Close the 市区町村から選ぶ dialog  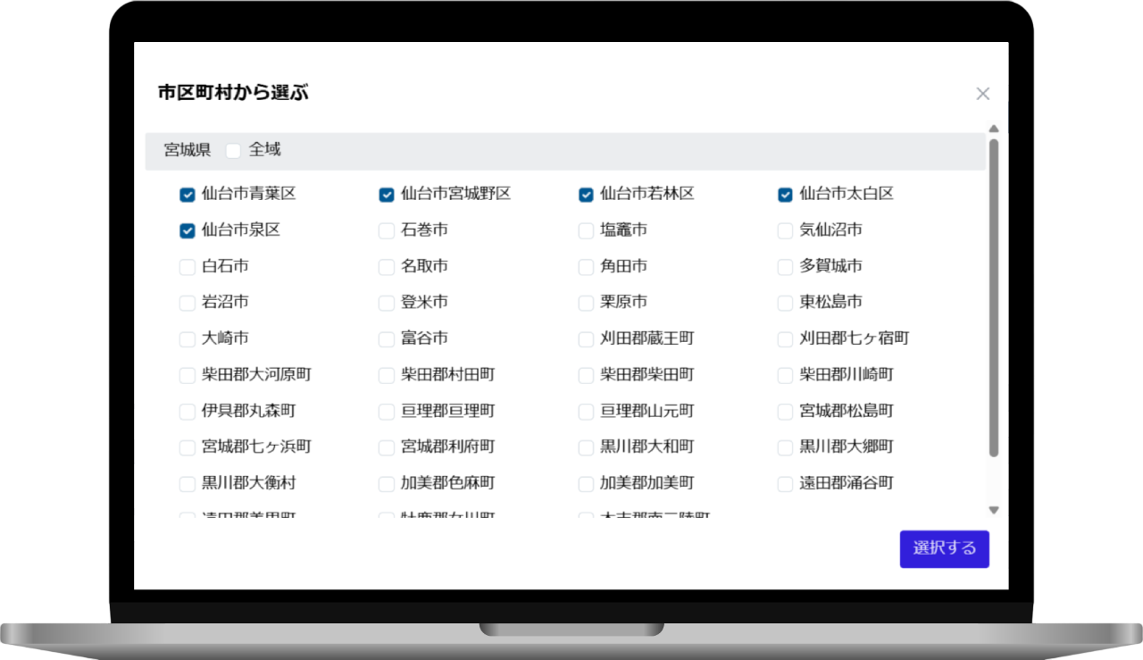(982, 94)
